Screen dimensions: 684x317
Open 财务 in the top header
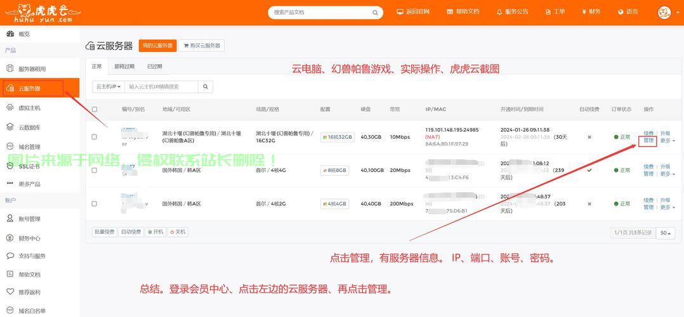coord(591,12)
